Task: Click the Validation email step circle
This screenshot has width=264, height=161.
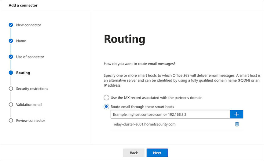Action: pos(11,105)
